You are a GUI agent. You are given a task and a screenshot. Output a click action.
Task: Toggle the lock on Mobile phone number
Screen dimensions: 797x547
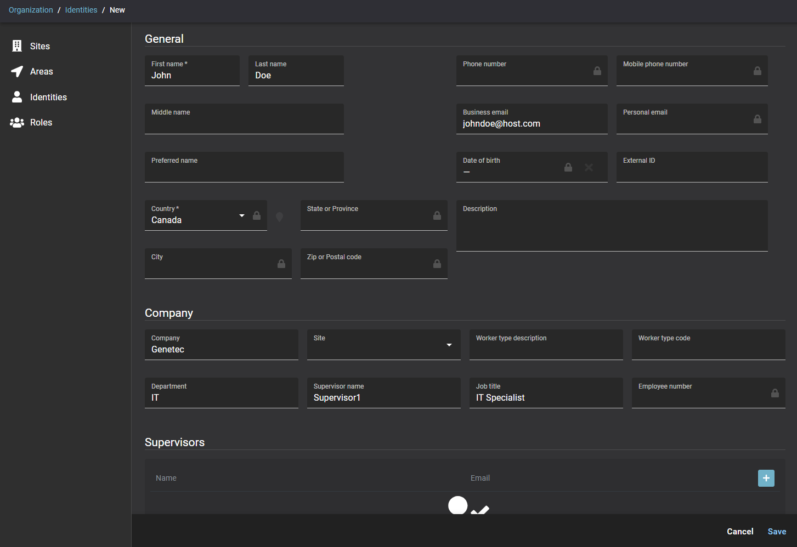(x=757, y=71)
